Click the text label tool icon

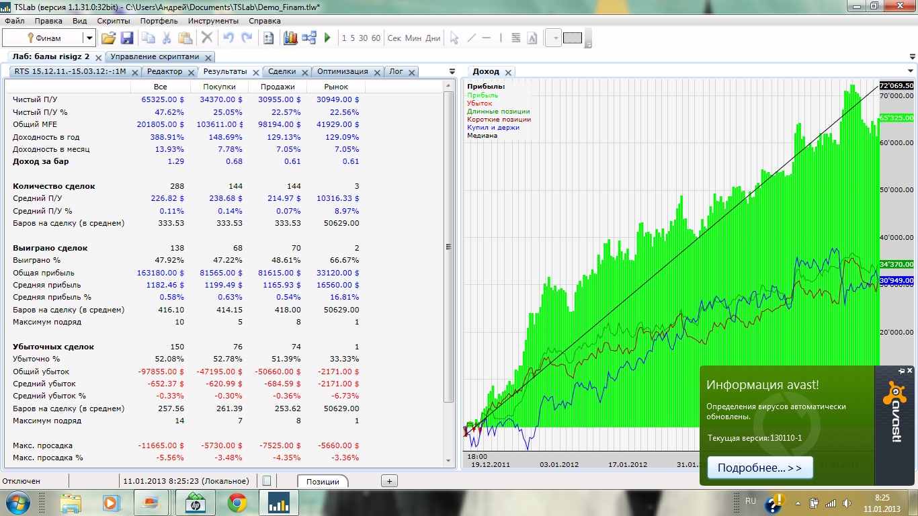click(532, 38)
